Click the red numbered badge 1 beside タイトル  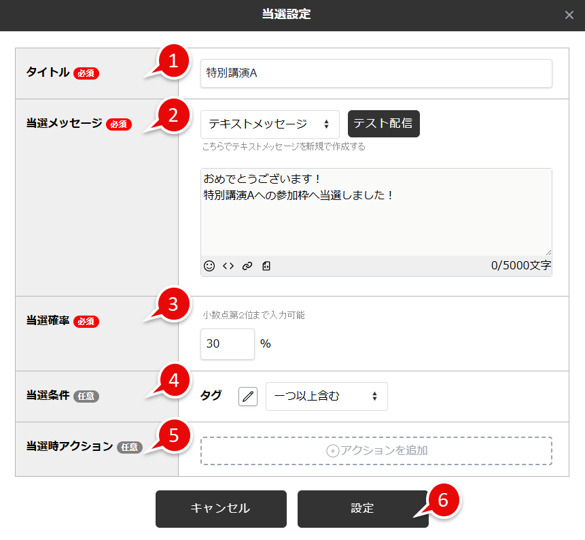175,61
